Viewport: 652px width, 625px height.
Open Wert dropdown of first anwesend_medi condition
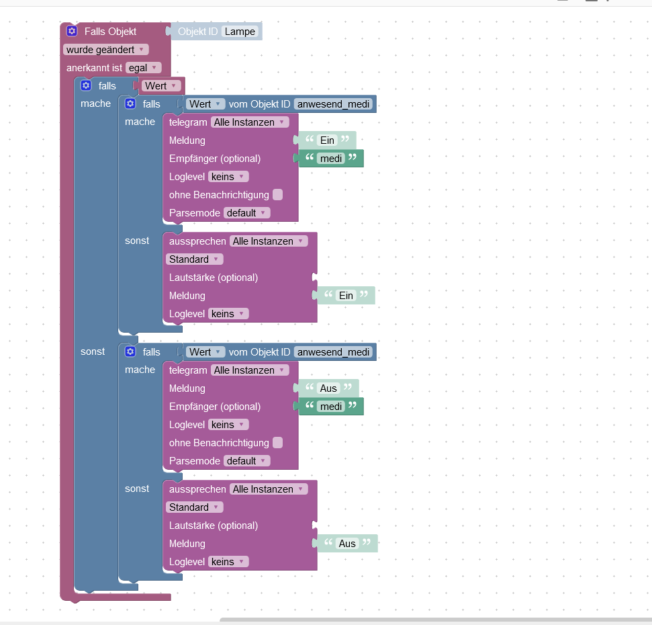205,104
